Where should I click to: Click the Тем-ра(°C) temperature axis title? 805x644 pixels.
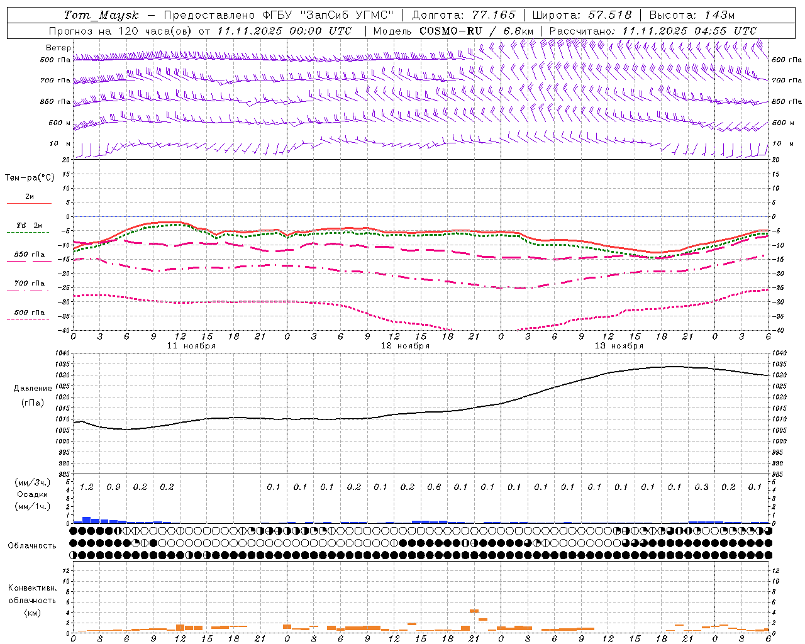pos(30,178)
